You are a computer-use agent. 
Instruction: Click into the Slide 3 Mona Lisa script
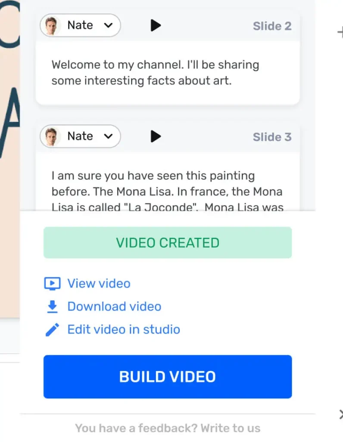click(x=167, y=191)
